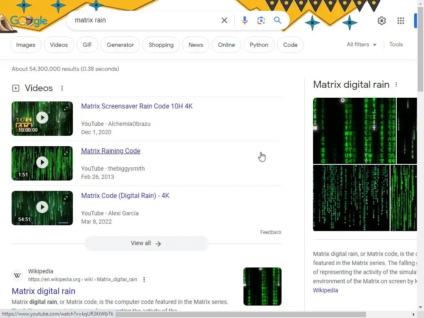Viewport: 424px width, 318px height.
Task: Click the search input containing matrix rain
Action: pyautogui.click(x=146, y=20)
